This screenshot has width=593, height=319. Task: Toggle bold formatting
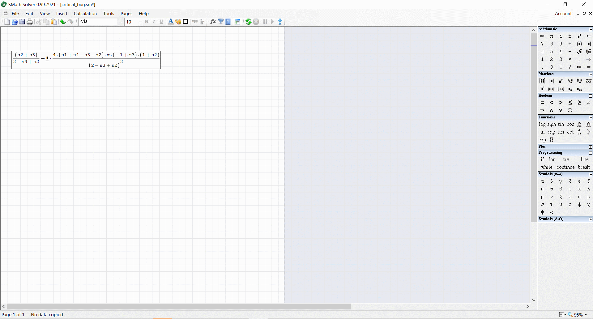pos(147,22)
